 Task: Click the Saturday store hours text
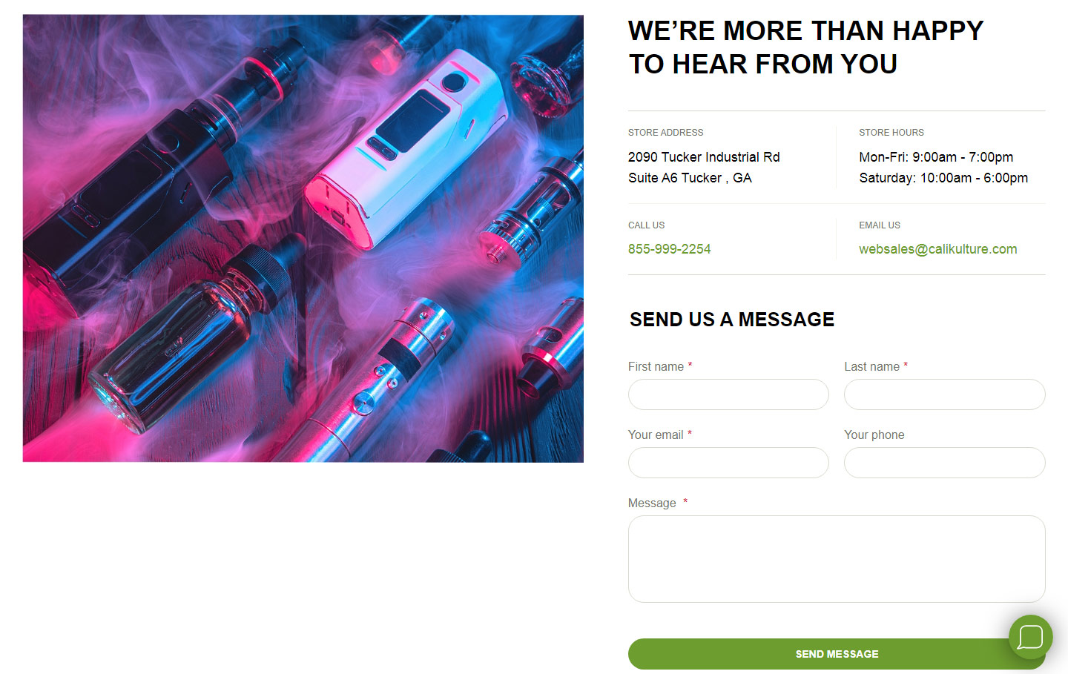pyautogui.click(x=943, y=178)
